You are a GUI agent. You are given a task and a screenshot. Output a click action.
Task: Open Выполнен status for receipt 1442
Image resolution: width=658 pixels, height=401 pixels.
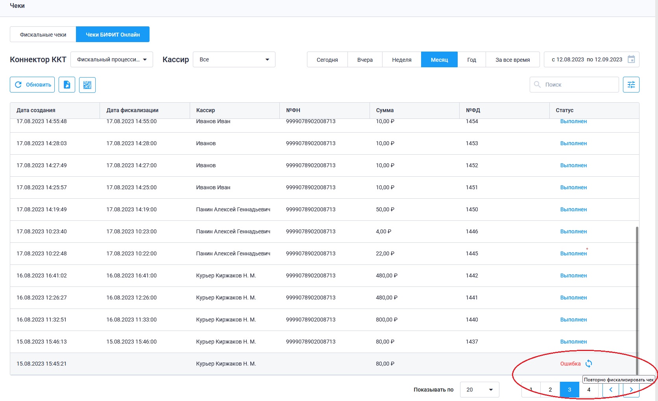click(573, 275)
